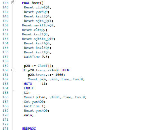The width and height of the screenshot is (144, 130).
Task: Click text 'WaitTime 0.5;'
Action: (x=37, y=57)
